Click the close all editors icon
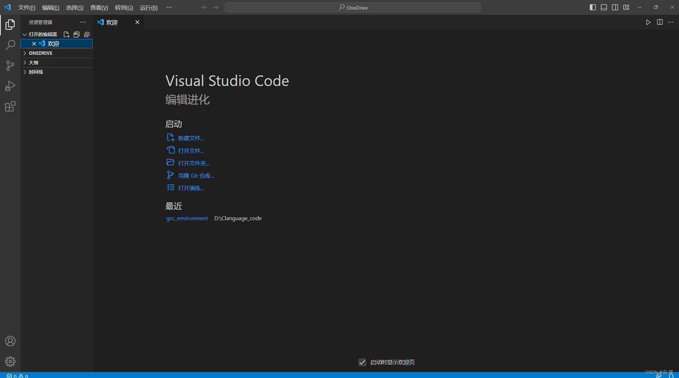The image size is (679, 378). pyautogui.click(x=87, y=34)
